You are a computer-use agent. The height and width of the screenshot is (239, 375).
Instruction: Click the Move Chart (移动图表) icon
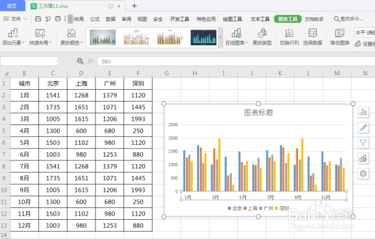pos(340,33)
